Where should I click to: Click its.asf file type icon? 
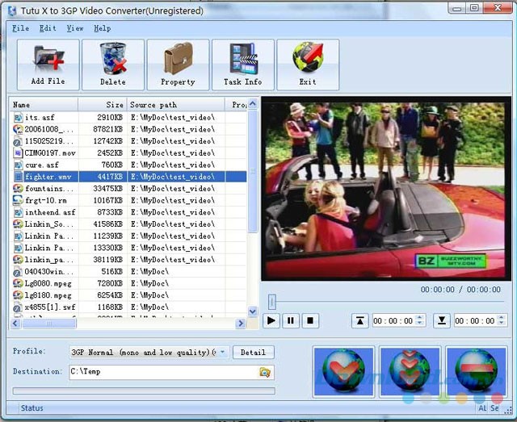(x=18, y=117)
